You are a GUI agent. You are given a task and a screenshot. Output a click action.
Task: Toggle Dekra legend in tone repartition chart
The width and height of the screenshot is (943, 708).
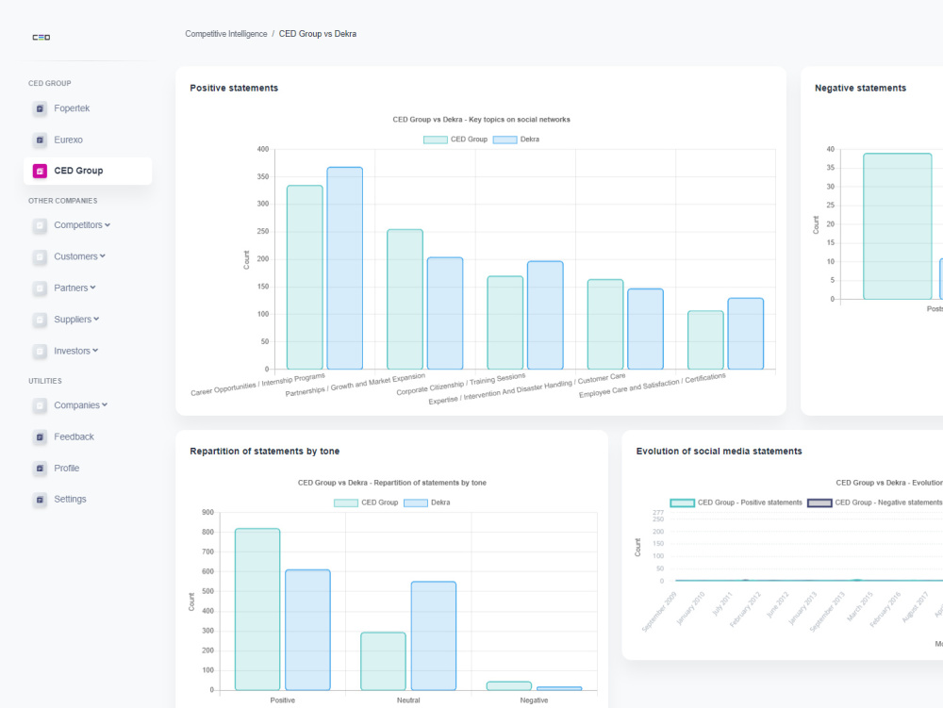[427, 502]
